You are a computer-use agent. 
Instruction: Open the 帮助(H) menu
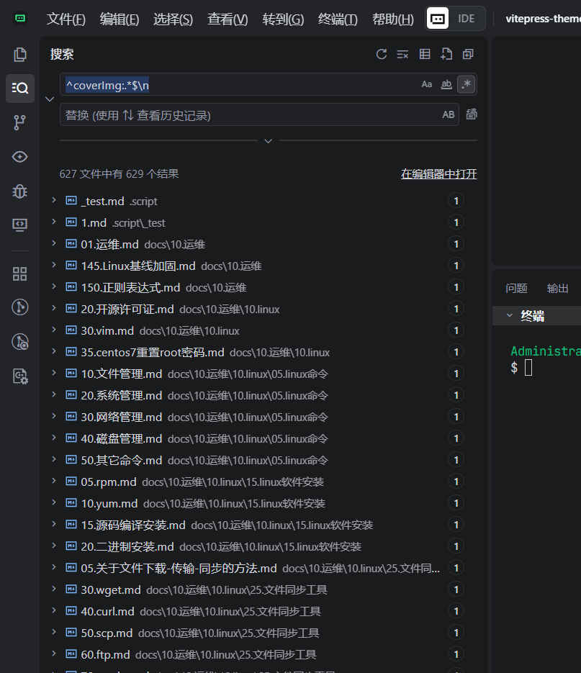tap(393, 19)
